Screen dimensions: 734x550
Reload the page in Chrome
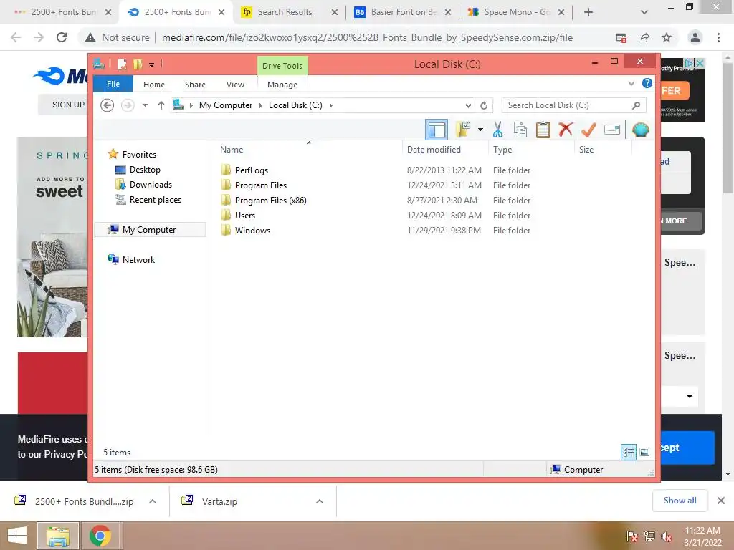(62, 37)
